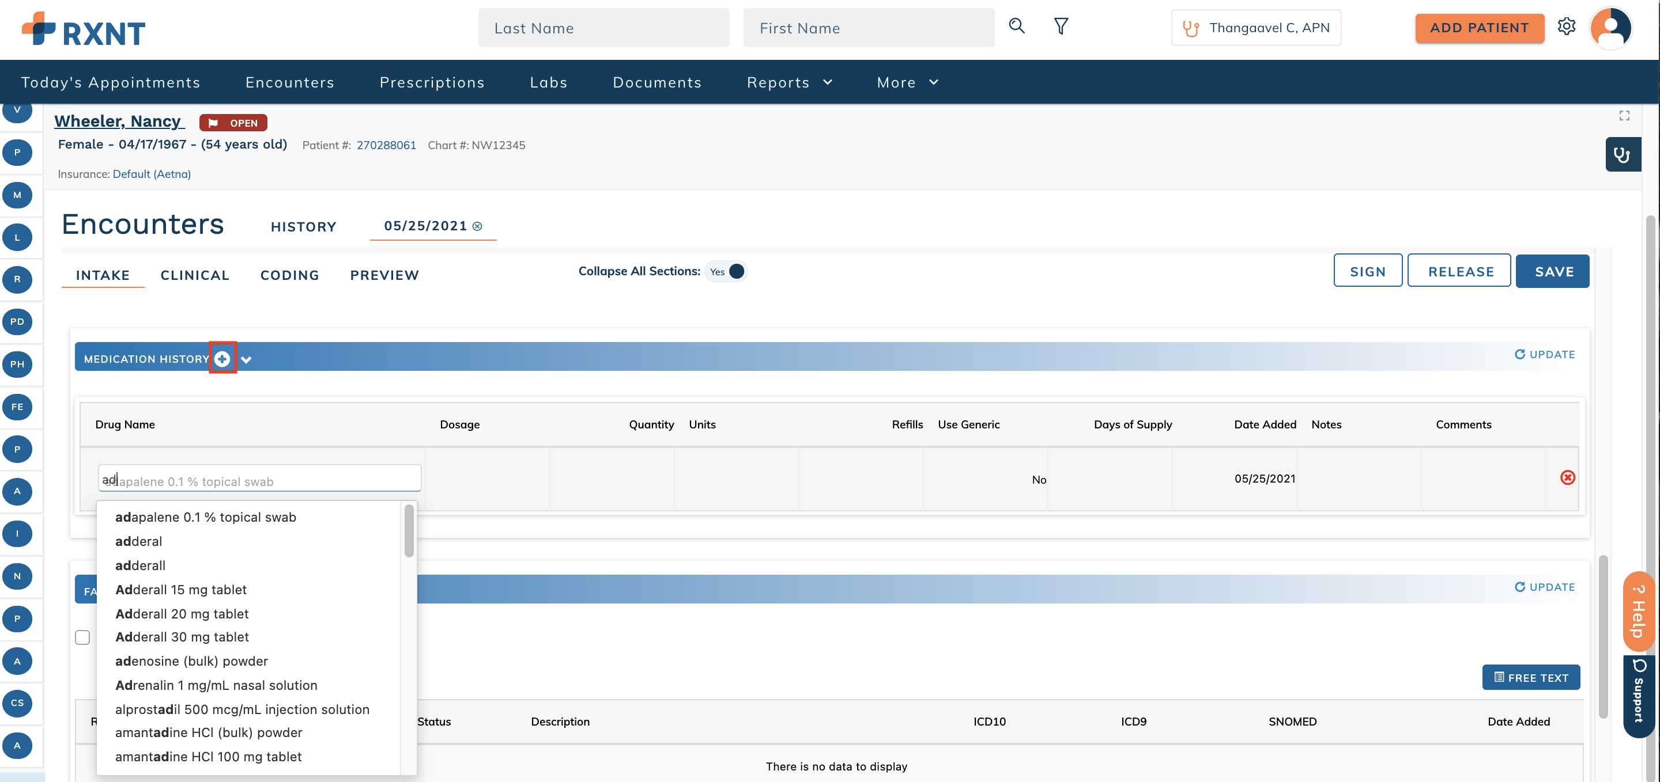
Task: Click the drug suggestion list scrollbar
Action: [x=409, y=532]
